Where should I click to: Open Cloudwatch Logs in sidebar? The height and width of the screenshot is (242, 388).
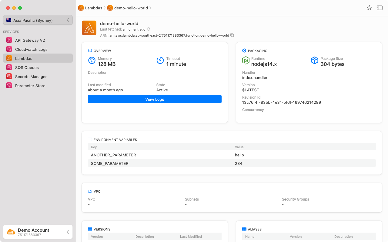31,49
